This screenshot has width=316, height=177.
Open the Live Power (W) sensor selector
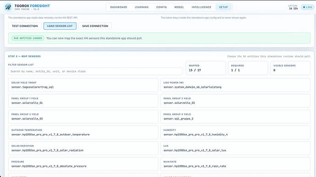pyautogui.click(x=235, y=85)
